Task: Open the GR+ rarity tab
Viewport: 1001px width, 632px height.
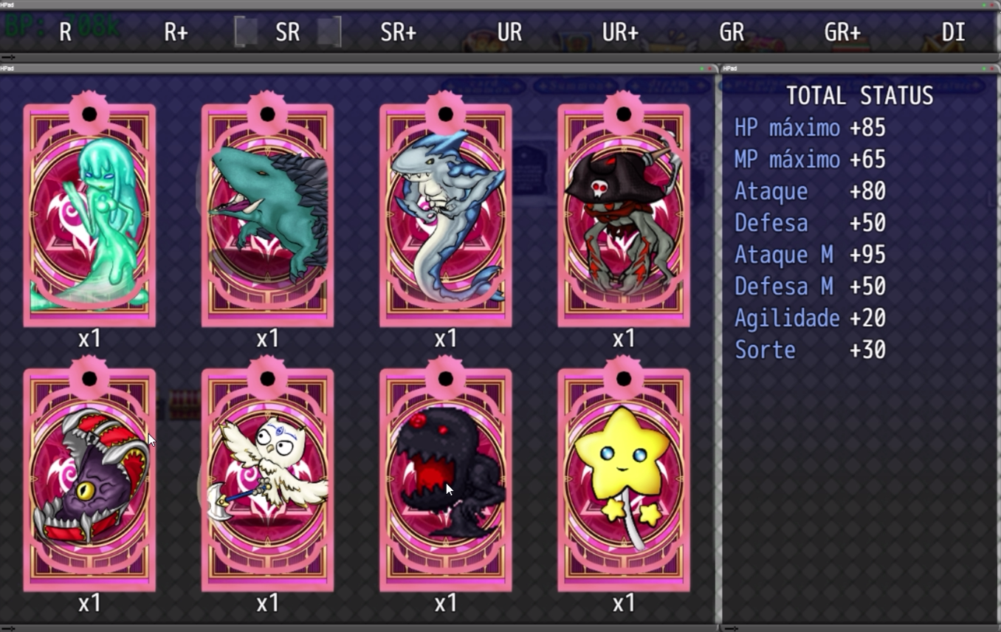Action: point(843,32)
